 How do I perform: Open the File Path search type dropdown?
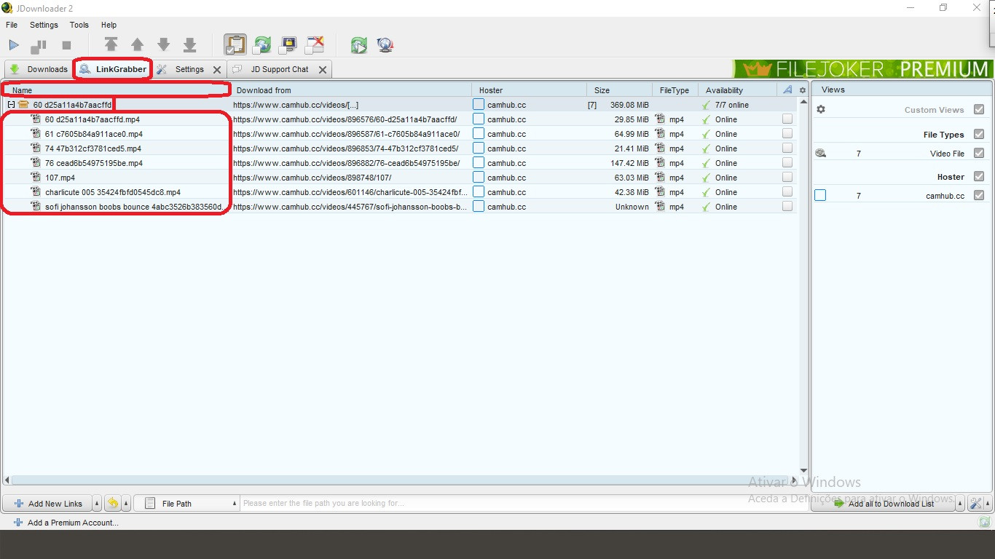pyautogui.click(x=186, y=504)
